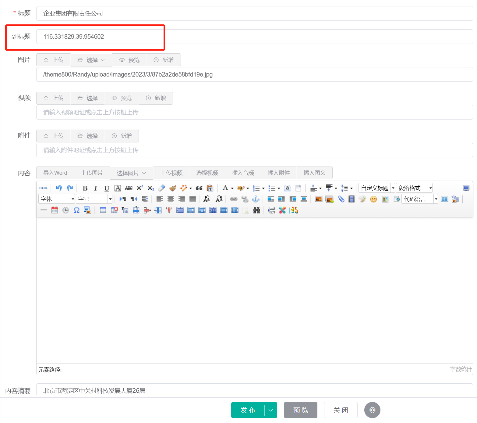Insert an emoji into the content
This screenshot has height=423, width=477.
[x=373, y=199]
